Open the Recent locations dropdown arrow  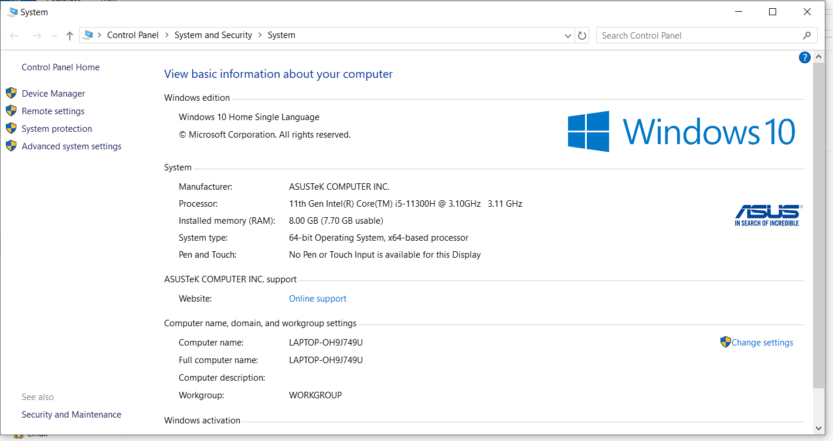55,36
